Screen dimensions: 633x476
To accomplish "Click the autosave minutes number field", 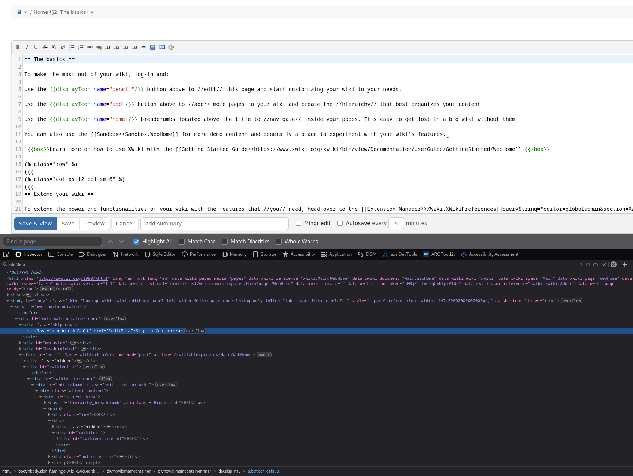I will 396,224.
